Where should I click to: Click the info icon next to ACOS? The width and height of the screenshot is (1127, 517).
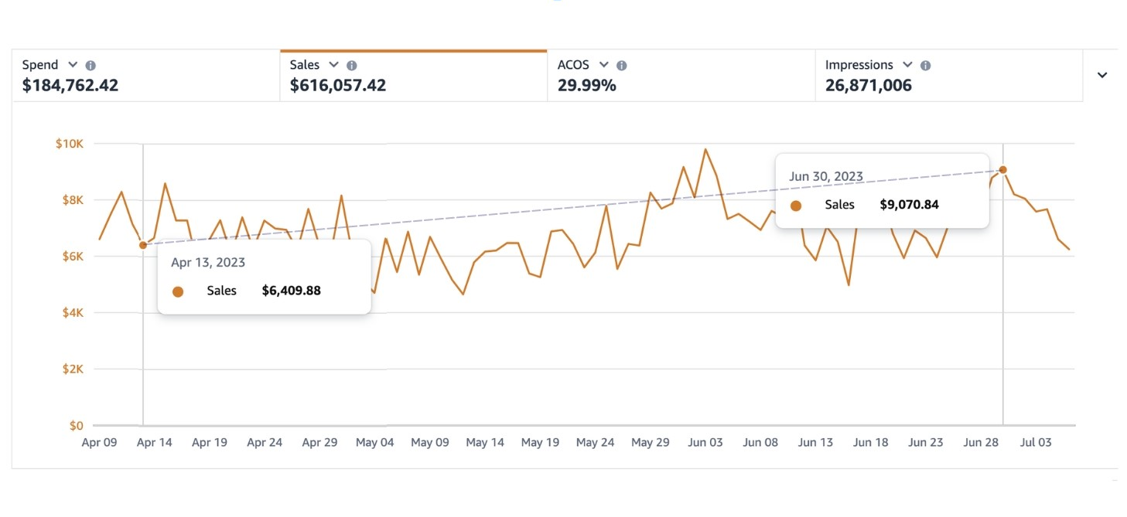click(622, 66)
